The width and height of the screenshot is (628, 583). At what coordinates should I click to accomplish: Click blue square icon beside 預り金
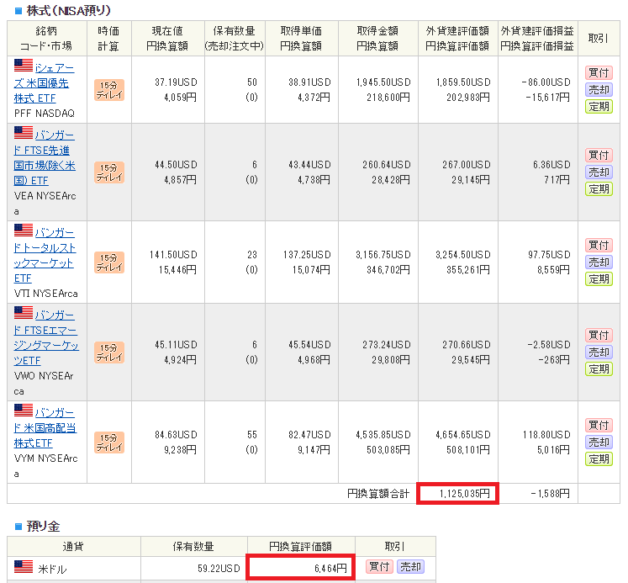point(18,526)
